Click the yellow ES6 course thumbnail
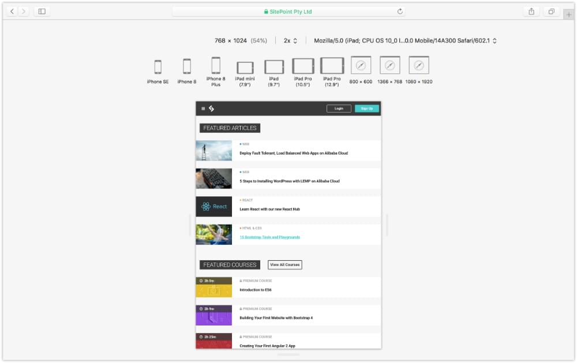This screenshot has height=363, width=577. pos(214,287)
